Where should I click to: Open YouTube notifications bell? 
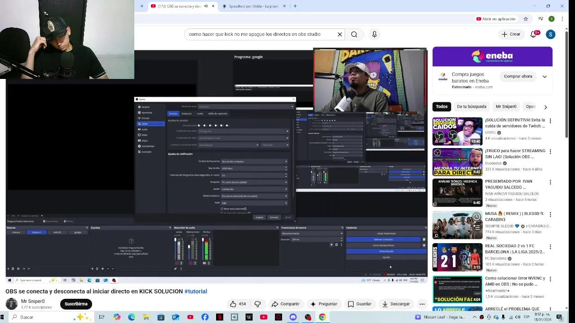click(x=534, y=34)
